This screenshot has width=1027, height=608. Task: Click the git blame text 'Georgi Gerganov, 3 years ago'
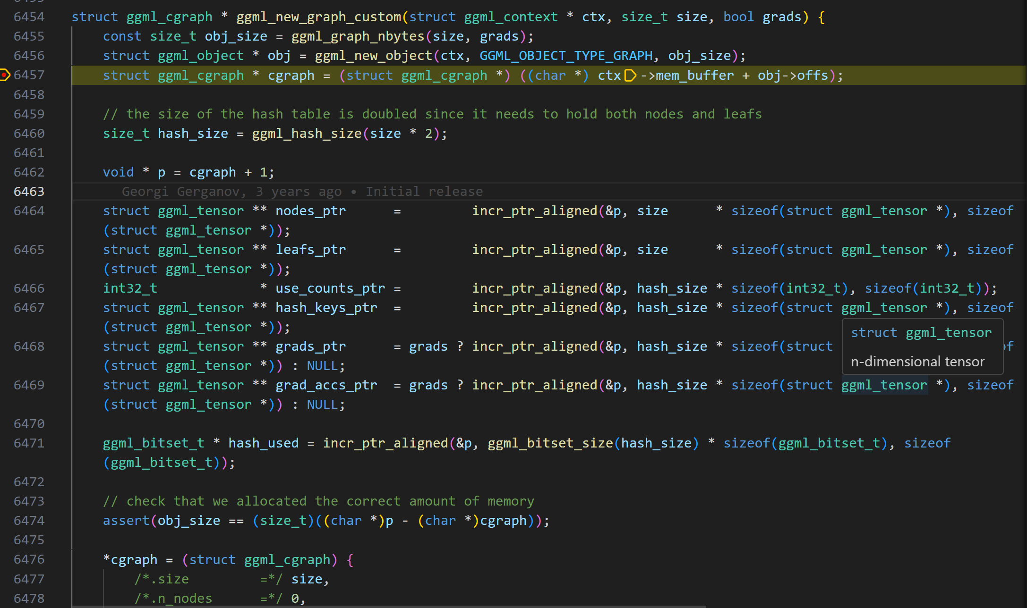click(x=231, y=192)
